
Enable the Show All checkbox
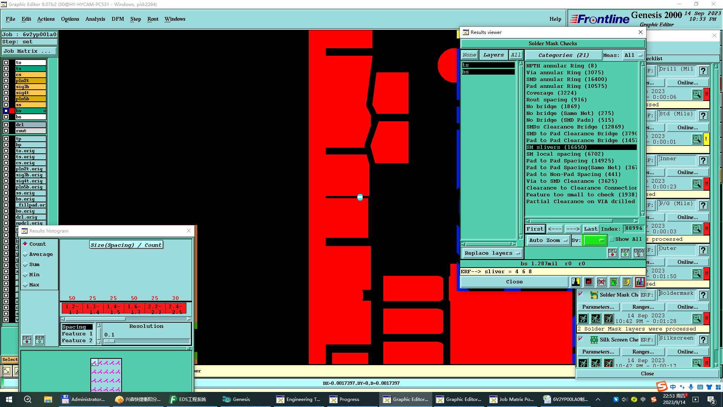(x=612, y=239)
